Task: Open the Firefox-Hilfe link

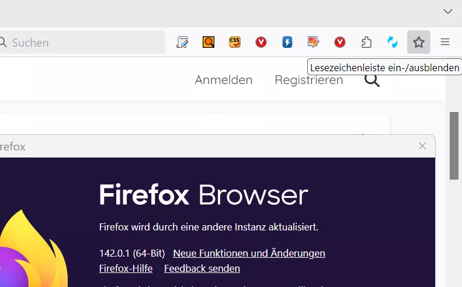Action: click(126, 268)
